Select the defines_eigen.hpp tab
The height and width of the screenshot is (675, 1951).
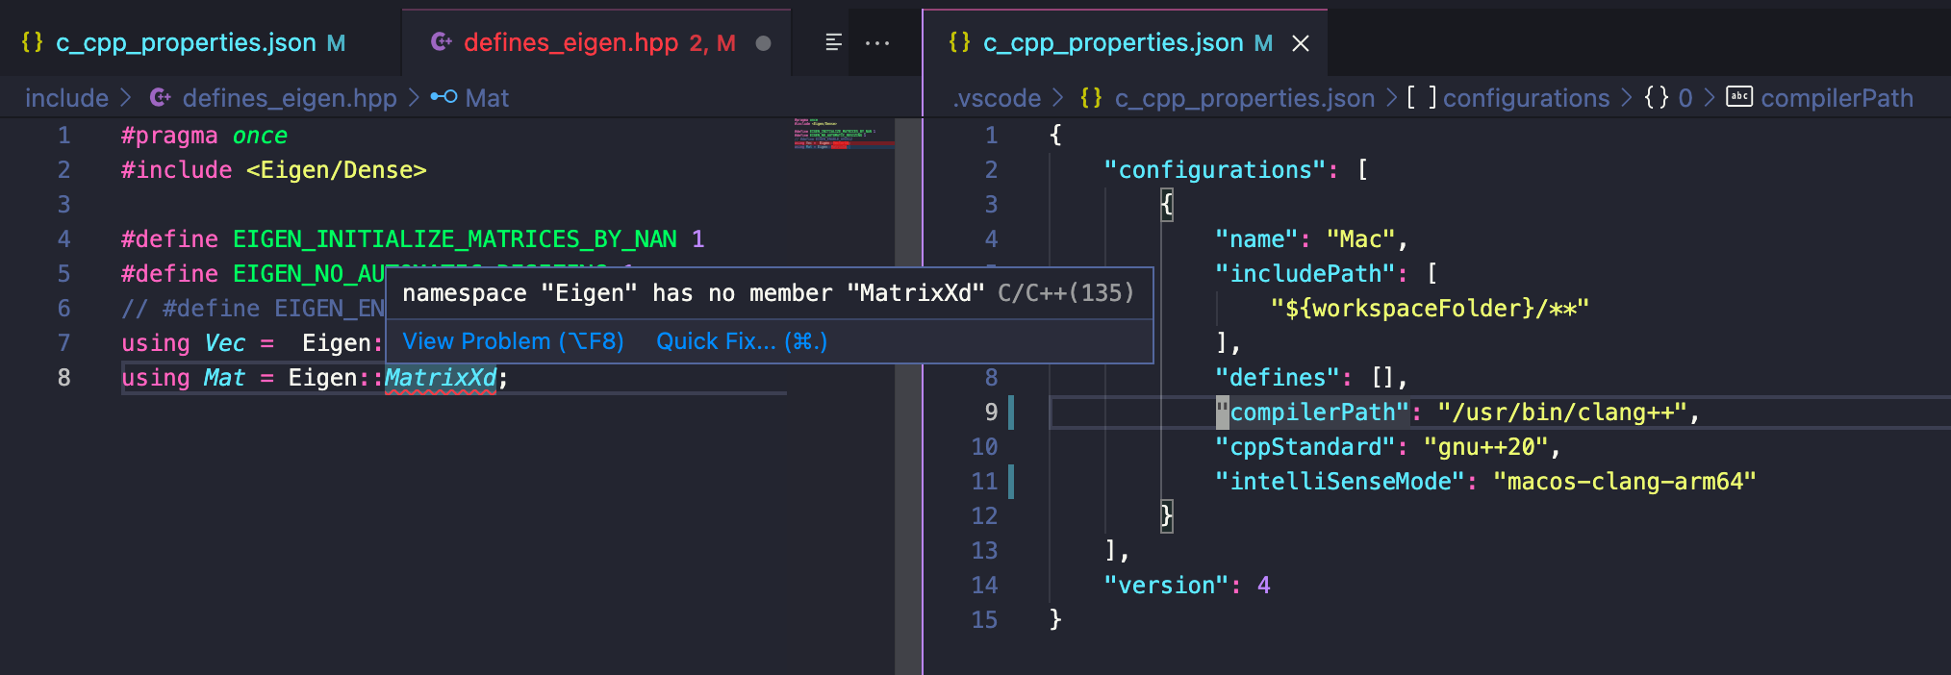coord(598,43)
